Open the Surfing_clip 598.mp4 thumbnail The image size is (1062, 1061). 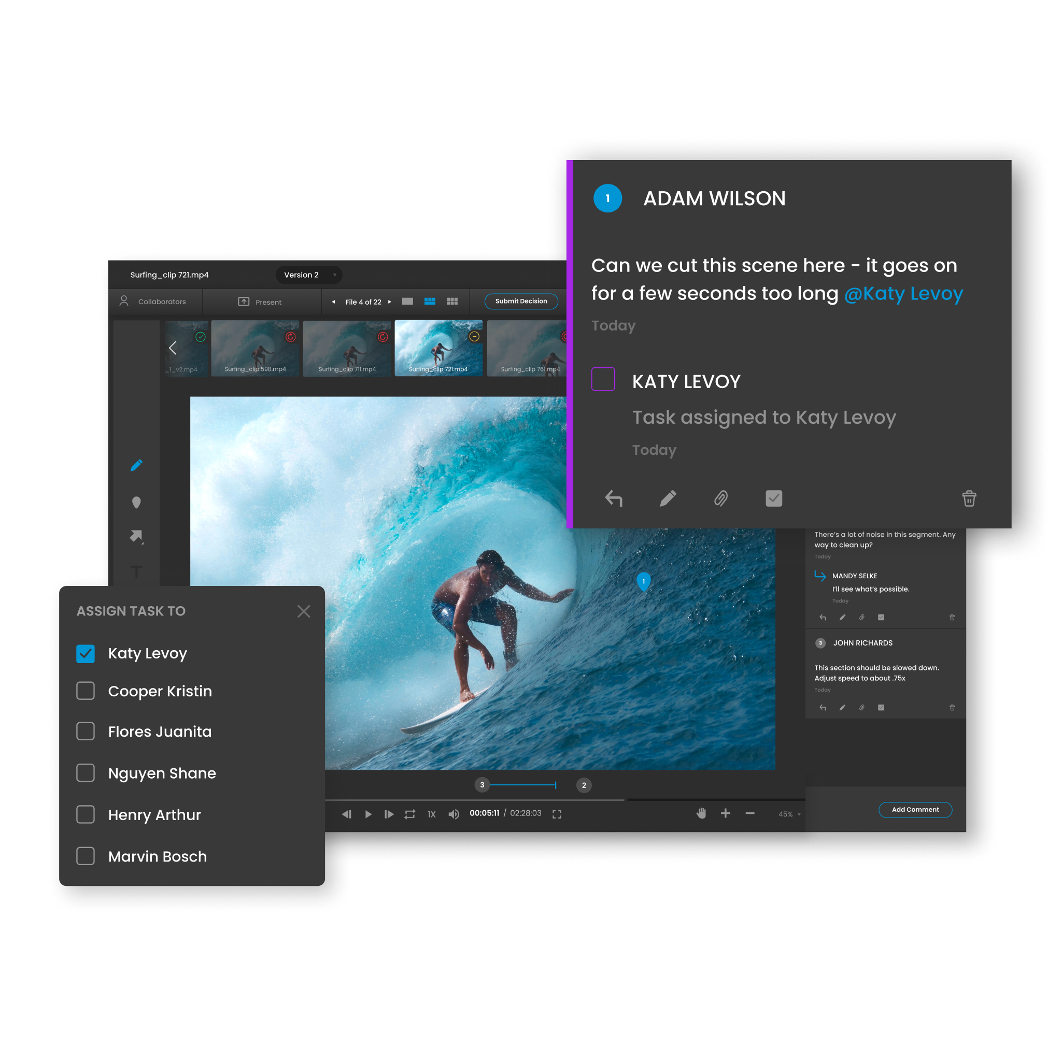tap(255, 348)
